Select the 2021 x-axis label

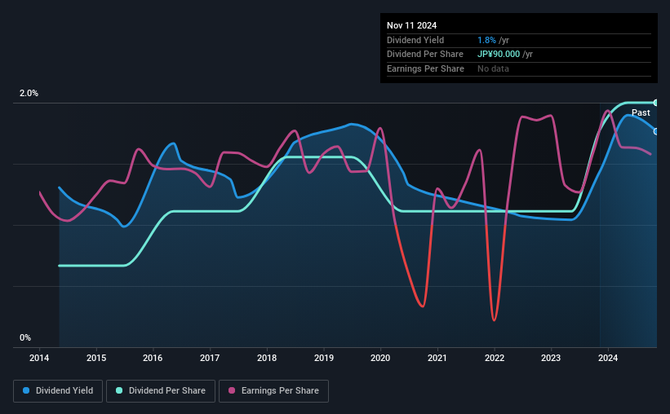click(437, 358)
